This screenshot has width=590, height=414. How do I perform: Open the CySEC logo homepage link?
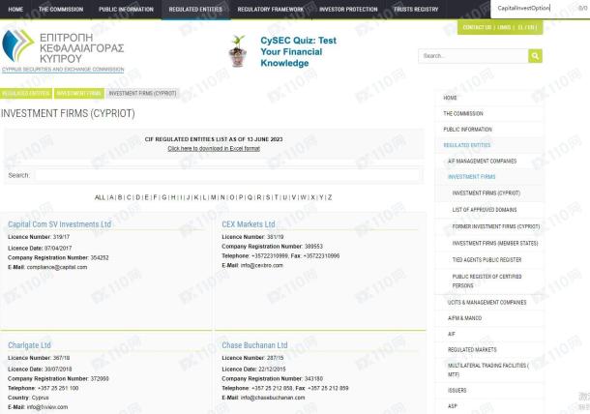point(63,50)
